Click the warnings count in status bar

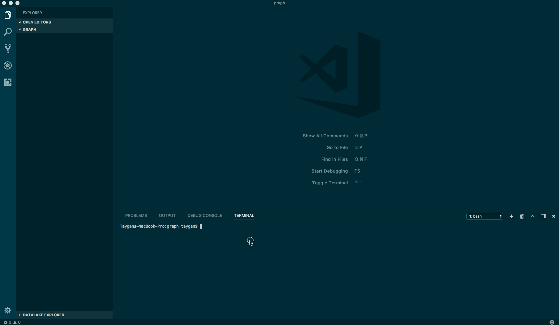point(17,322)
